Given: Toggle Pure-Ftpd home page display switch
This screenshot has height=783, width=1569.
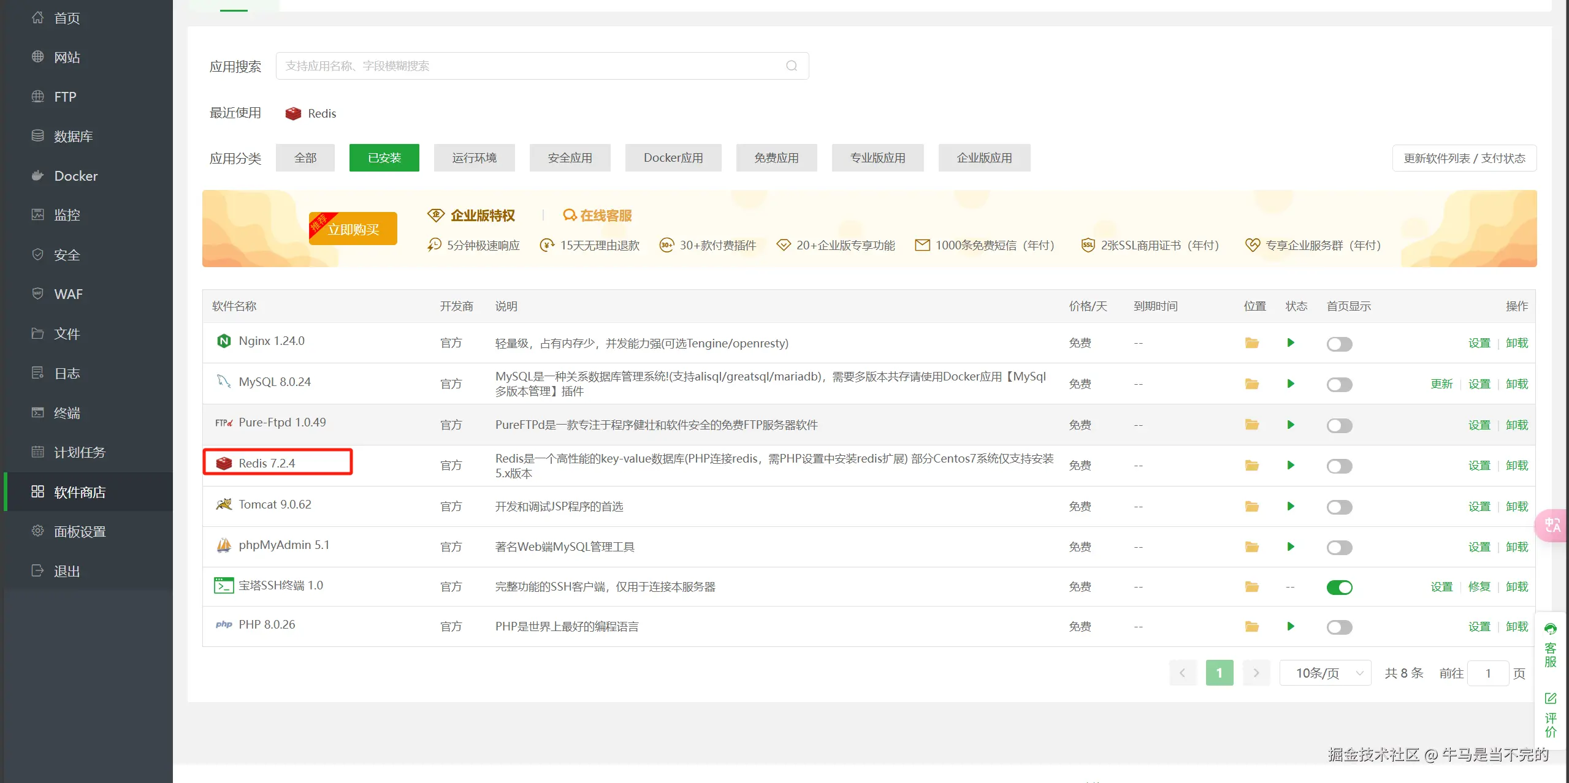Looking at the screenshot, I should [x=1339, y=425].
